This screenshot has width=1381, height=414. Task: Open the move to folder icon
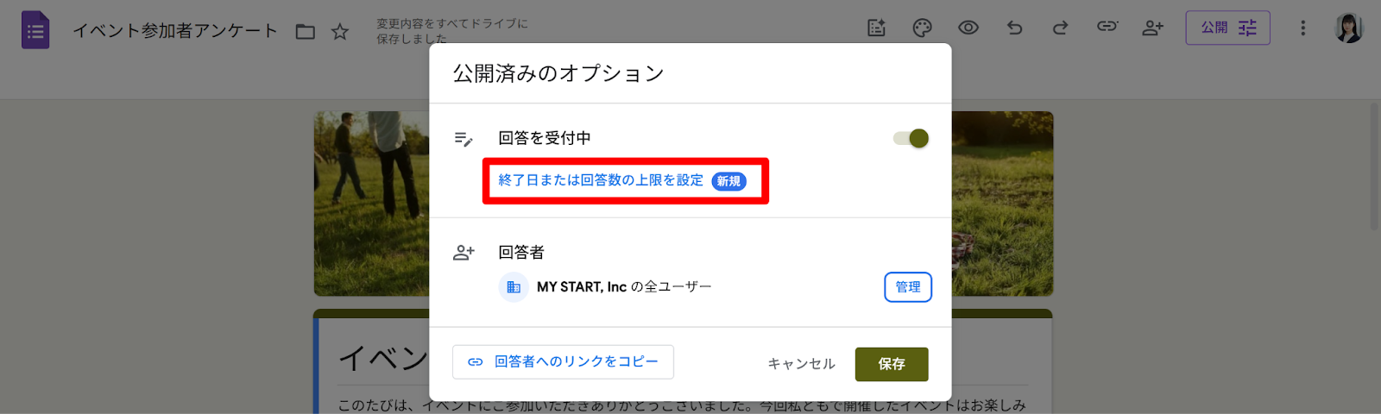pos(306,32)
